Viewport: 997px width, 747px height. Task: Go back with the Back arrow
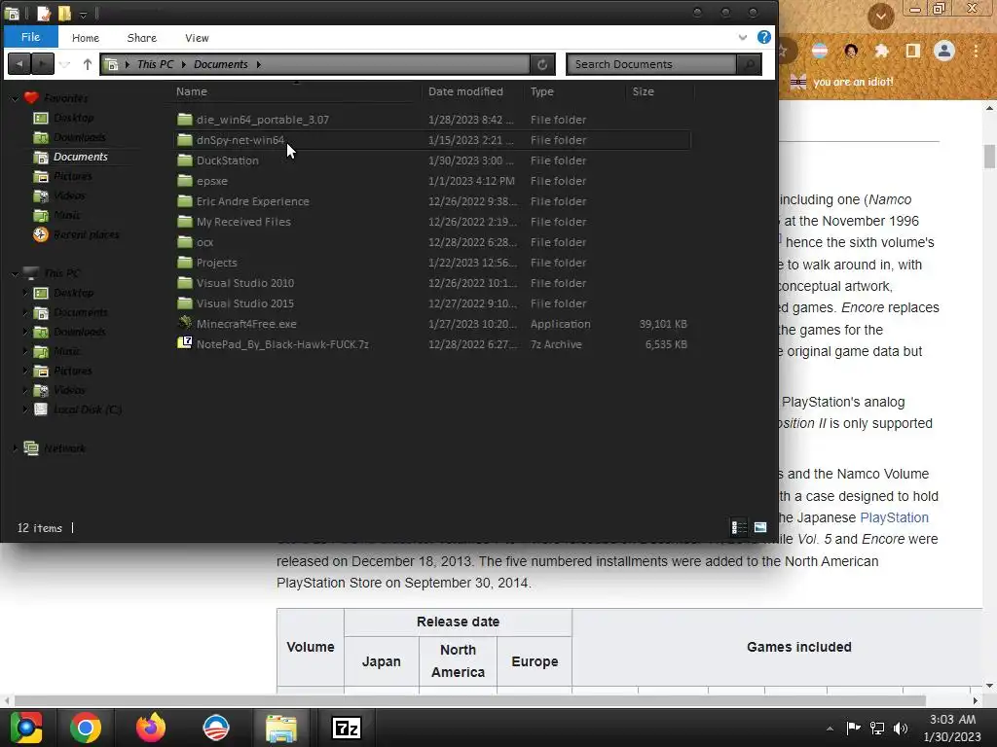tap(19, 63)
